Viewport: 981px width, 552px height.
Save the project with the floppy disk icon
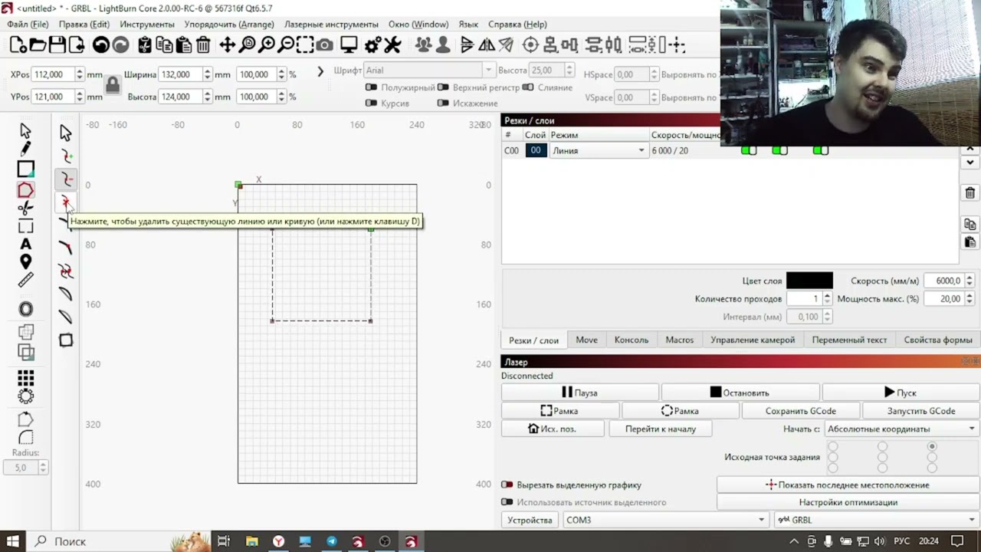(57, 45)
